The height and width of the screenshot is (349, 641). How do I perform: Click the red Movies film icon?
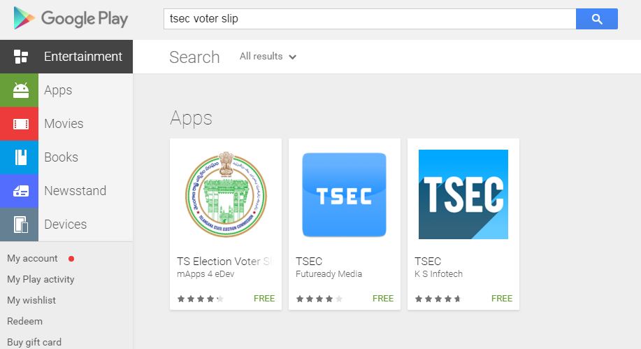[21, 124]
